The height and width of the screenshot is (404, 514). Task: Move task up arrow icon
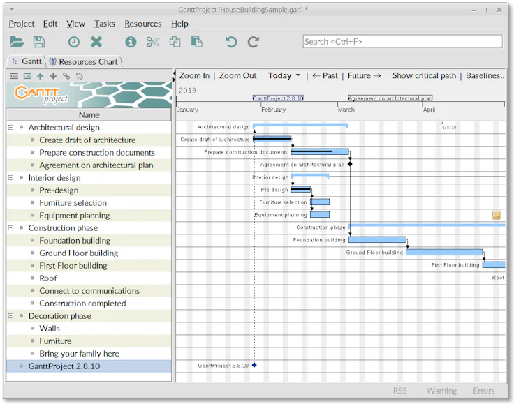pos(40,76)
